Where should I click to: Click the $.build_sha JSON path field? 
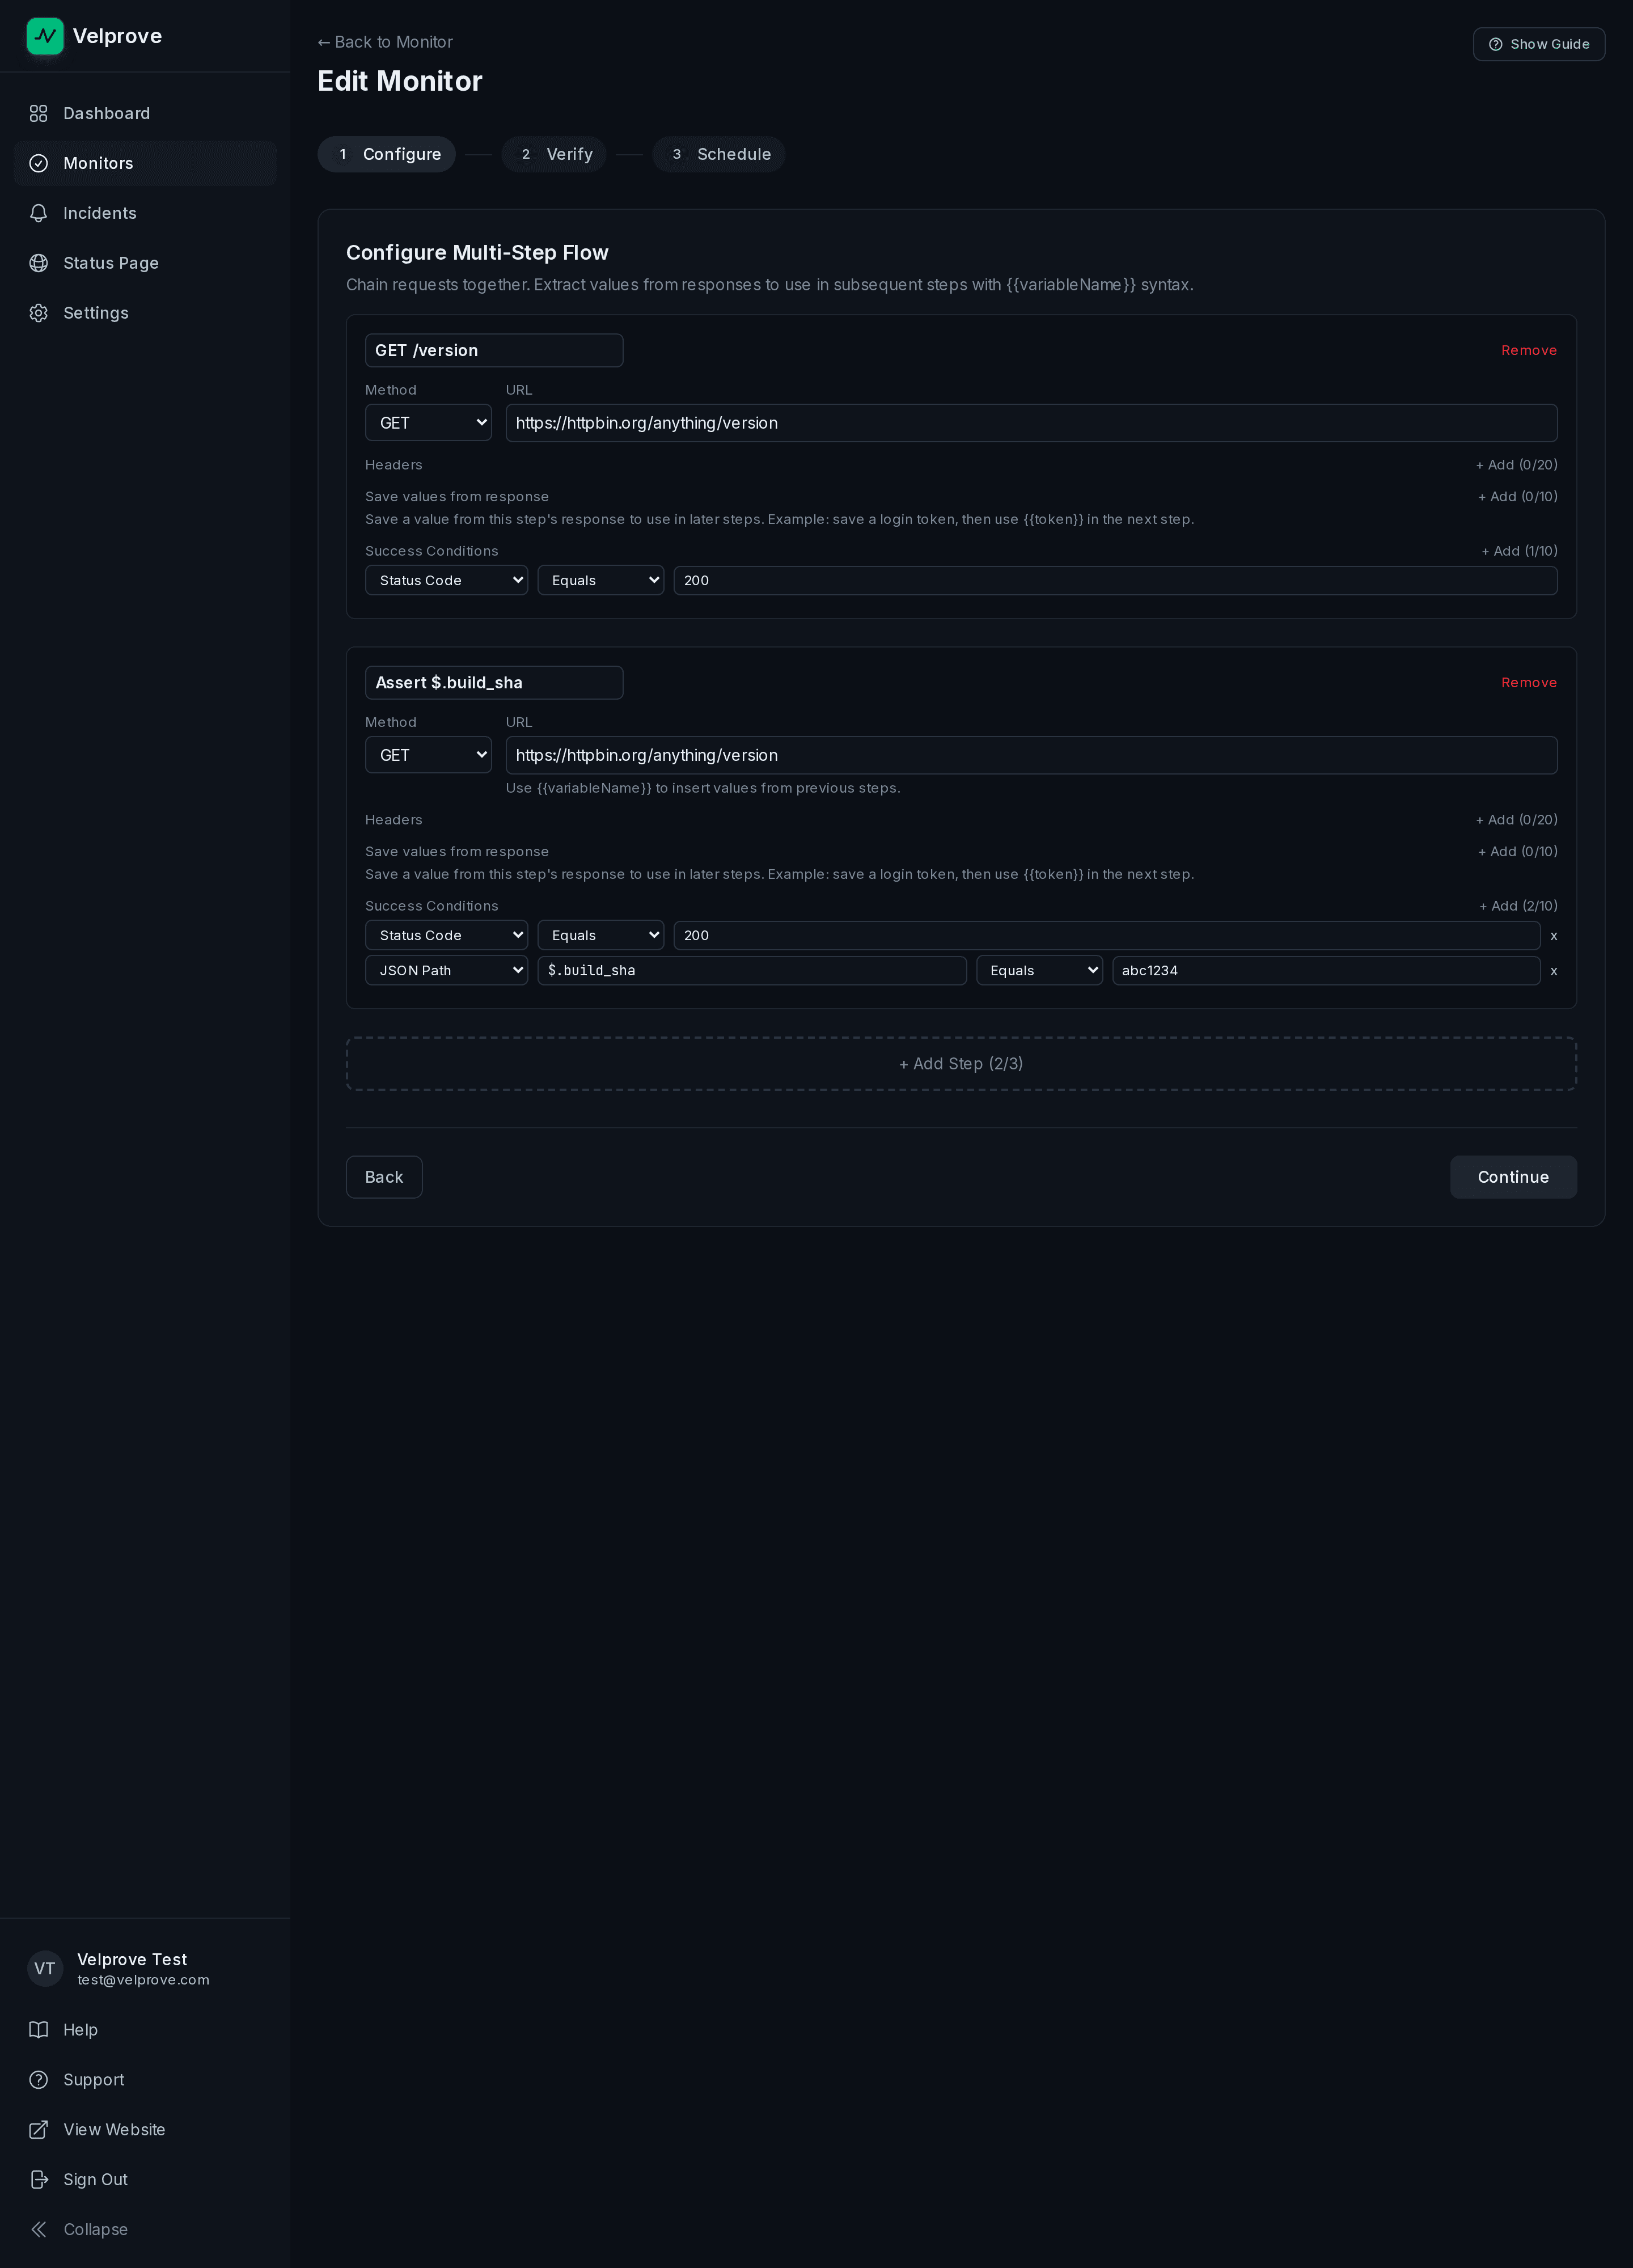pyautogui.click(x=752, y=971)
